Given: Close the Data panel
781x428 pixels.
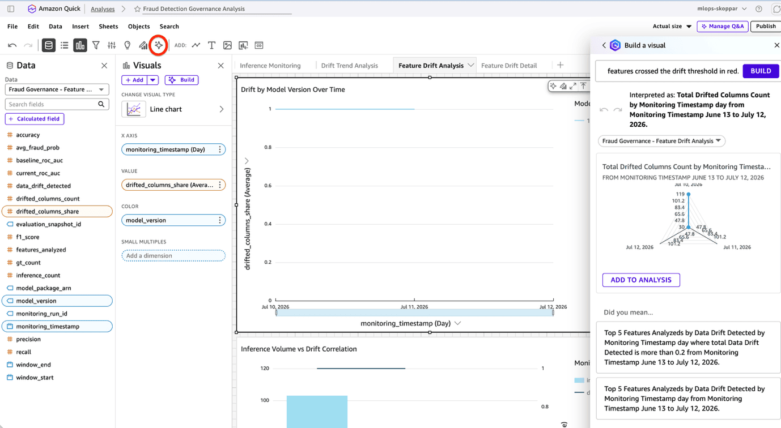Looking at the screenshot, I should point(104,66).
